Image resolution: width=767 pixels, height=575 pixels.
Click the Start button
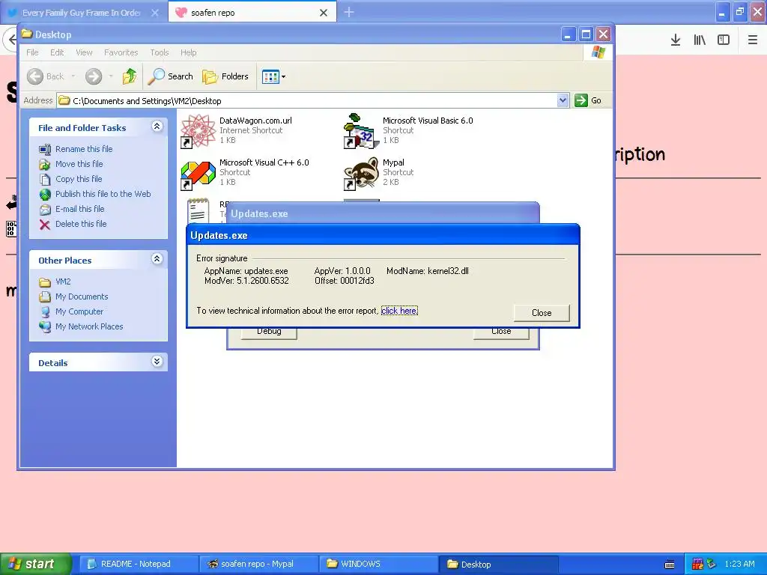(x=36, y=564)
